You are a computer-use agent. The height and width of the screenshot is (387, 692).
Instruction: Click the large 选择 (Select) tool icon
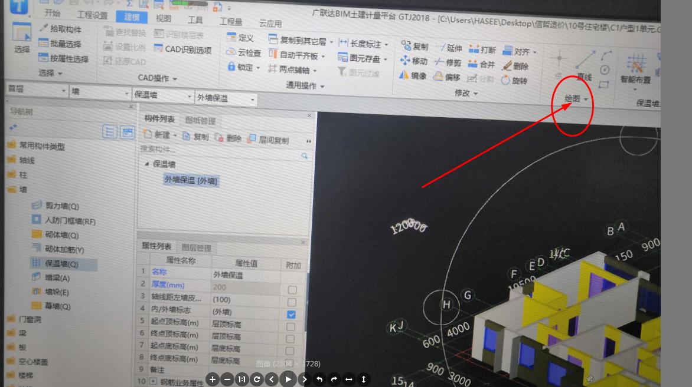(21, 34)
